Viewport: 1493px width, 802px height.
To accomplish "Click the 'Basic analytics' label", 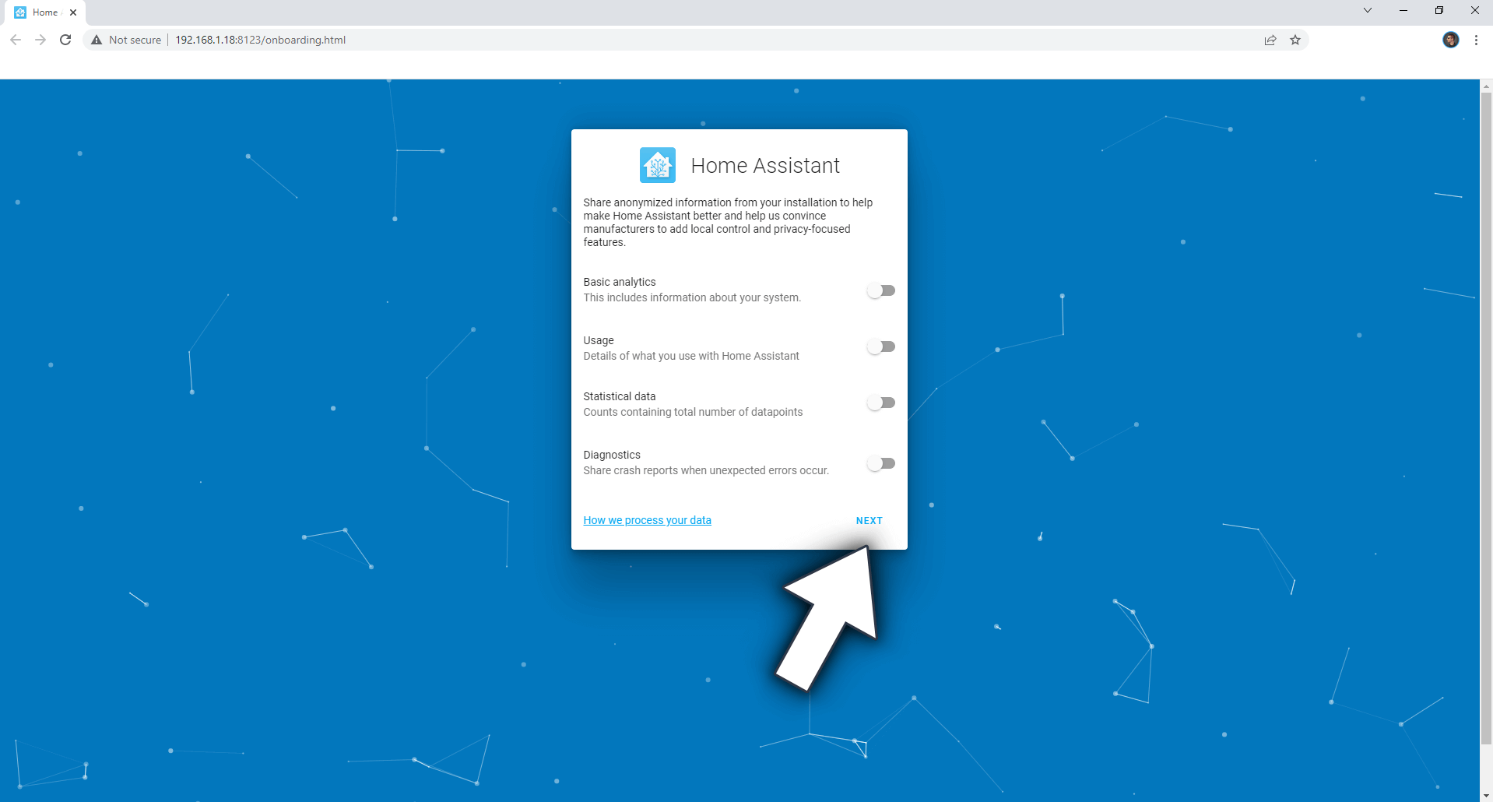I will pyautogui.click(x=619, y=282).
